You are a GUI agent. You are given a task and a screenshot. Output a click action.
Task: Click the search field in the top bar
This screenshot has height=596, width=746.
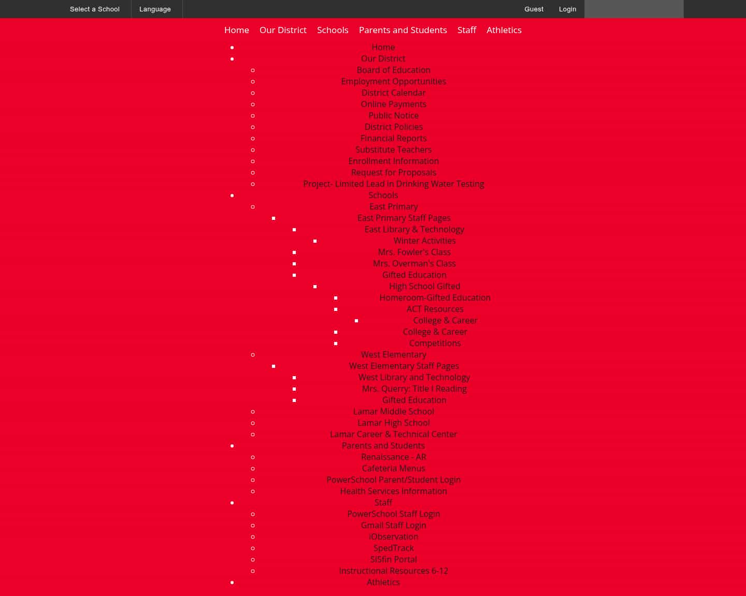click(634, 9)
